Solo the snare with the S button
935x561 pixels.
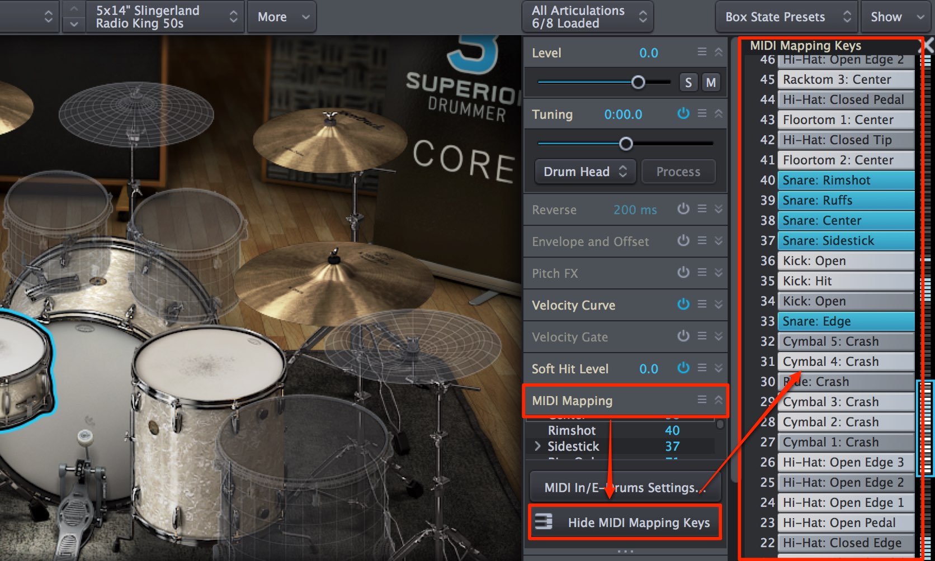tap(688, 83)
